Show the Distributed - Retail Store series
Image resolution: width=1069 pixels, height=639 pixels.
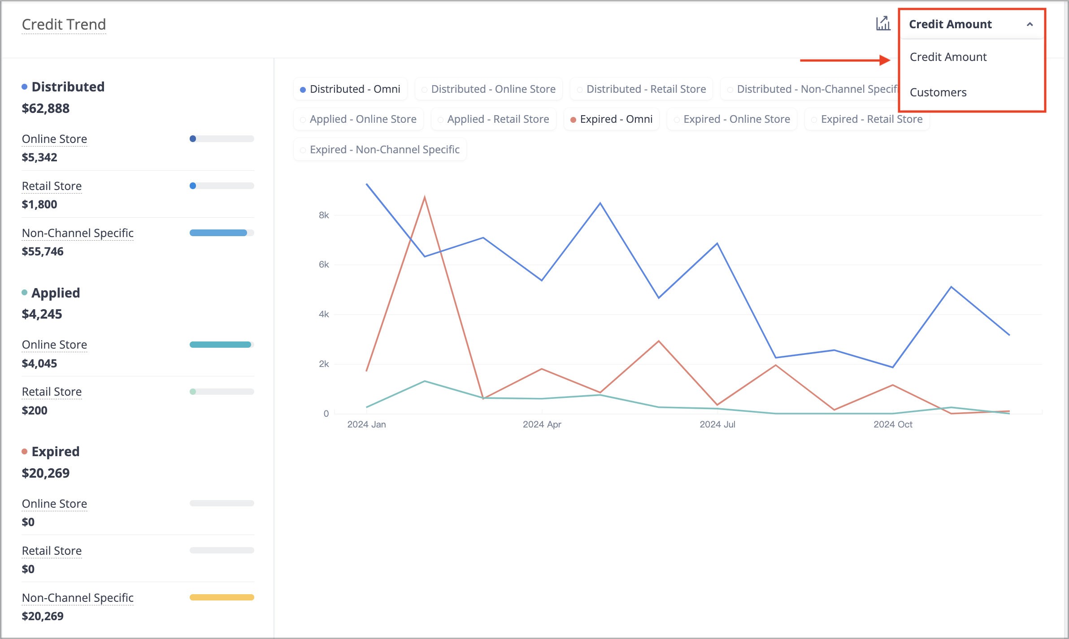tap(641, 89)
